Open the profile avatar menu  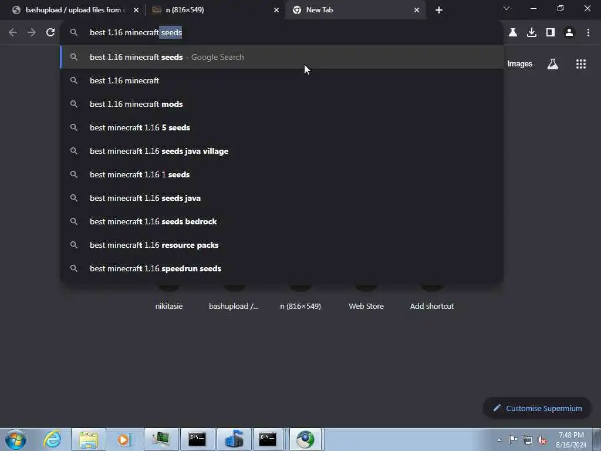(x=569, y=33)
